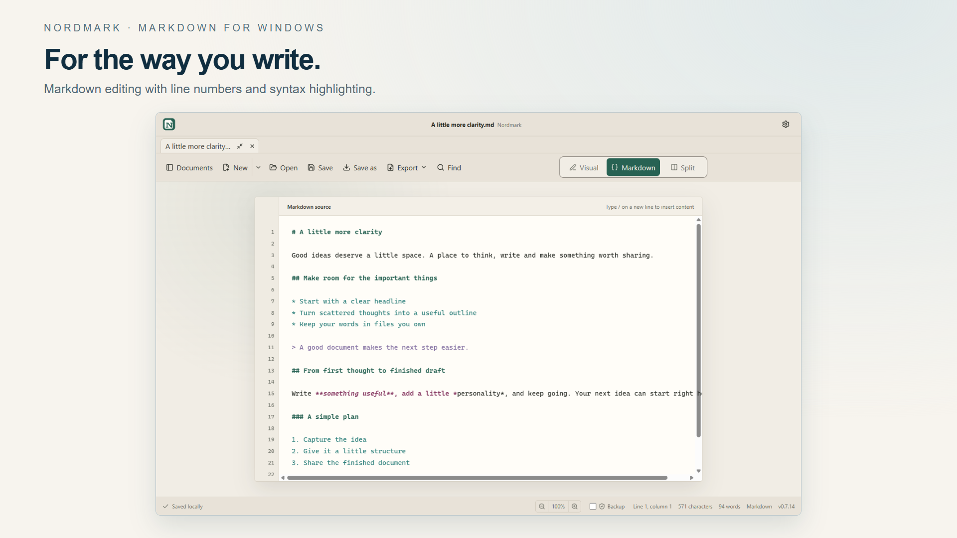Click the '# A little more clarity' heading line
Viewport: 957px width, 538px height.
point(337,232)
